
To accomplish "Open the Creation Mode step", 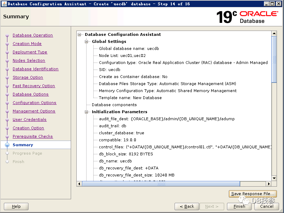I will [27, 44].
